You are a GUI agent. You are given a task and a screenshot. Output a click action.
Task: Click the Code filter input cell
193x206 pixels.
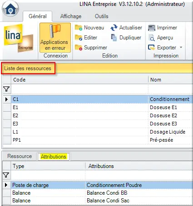coord(79,89)
